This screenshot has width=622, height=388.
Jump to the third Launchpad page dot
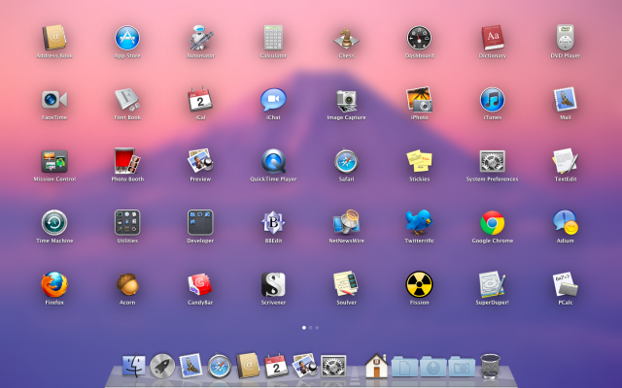pos(317,328)
